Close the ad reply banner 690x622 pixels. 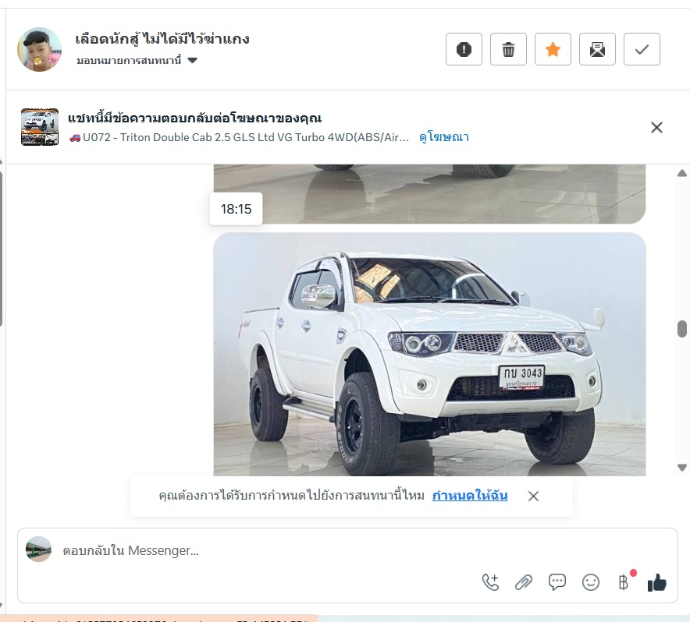tap(656, 128)
